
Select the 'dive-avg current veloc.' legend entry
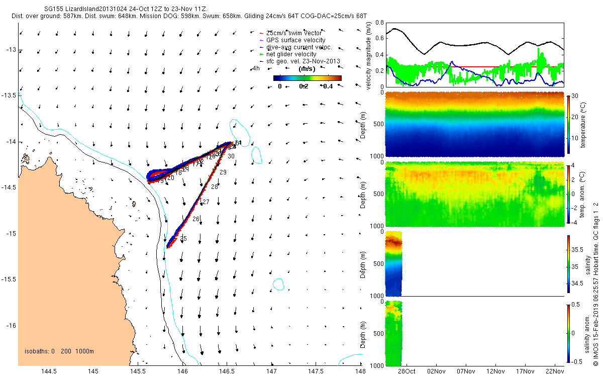[295, 47]
